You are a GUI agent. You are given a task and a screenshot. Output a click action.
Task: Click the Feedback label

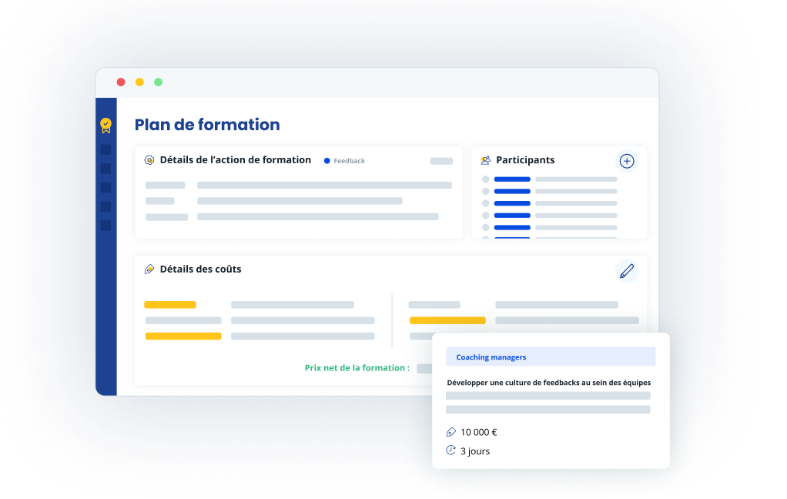(x=350, y=161)
